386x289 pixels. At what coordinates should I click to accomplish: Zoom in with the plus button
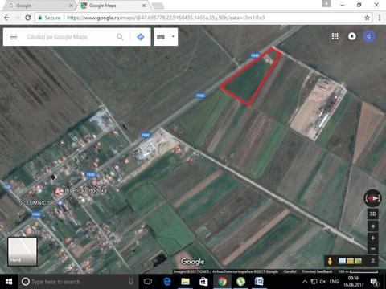point(373,238)
